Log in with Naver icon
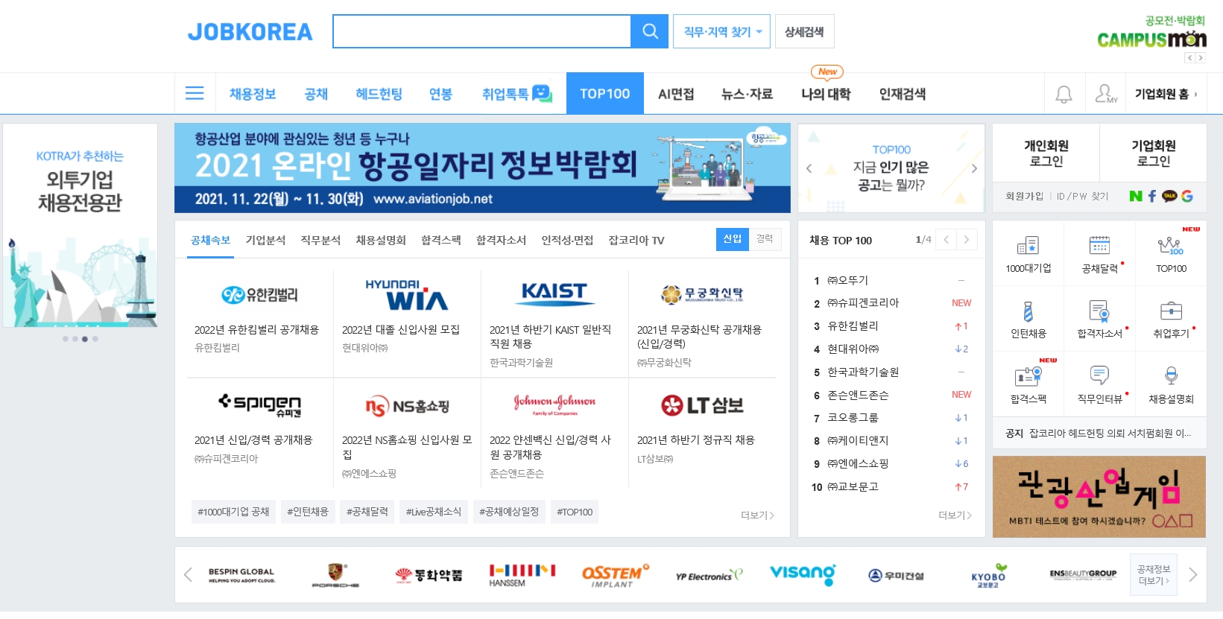Viewport: 1223px width, 619px height. [1136, 196]
